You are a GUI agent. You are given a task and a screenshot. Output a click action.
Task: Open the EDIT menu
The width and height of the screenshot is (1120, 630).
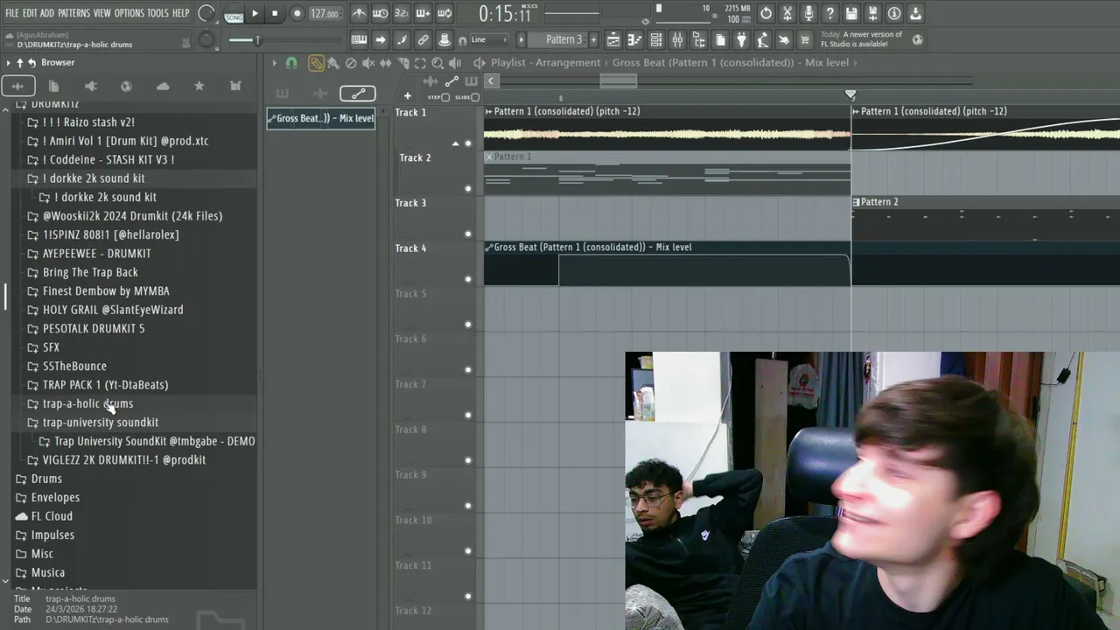pos(30,13)
